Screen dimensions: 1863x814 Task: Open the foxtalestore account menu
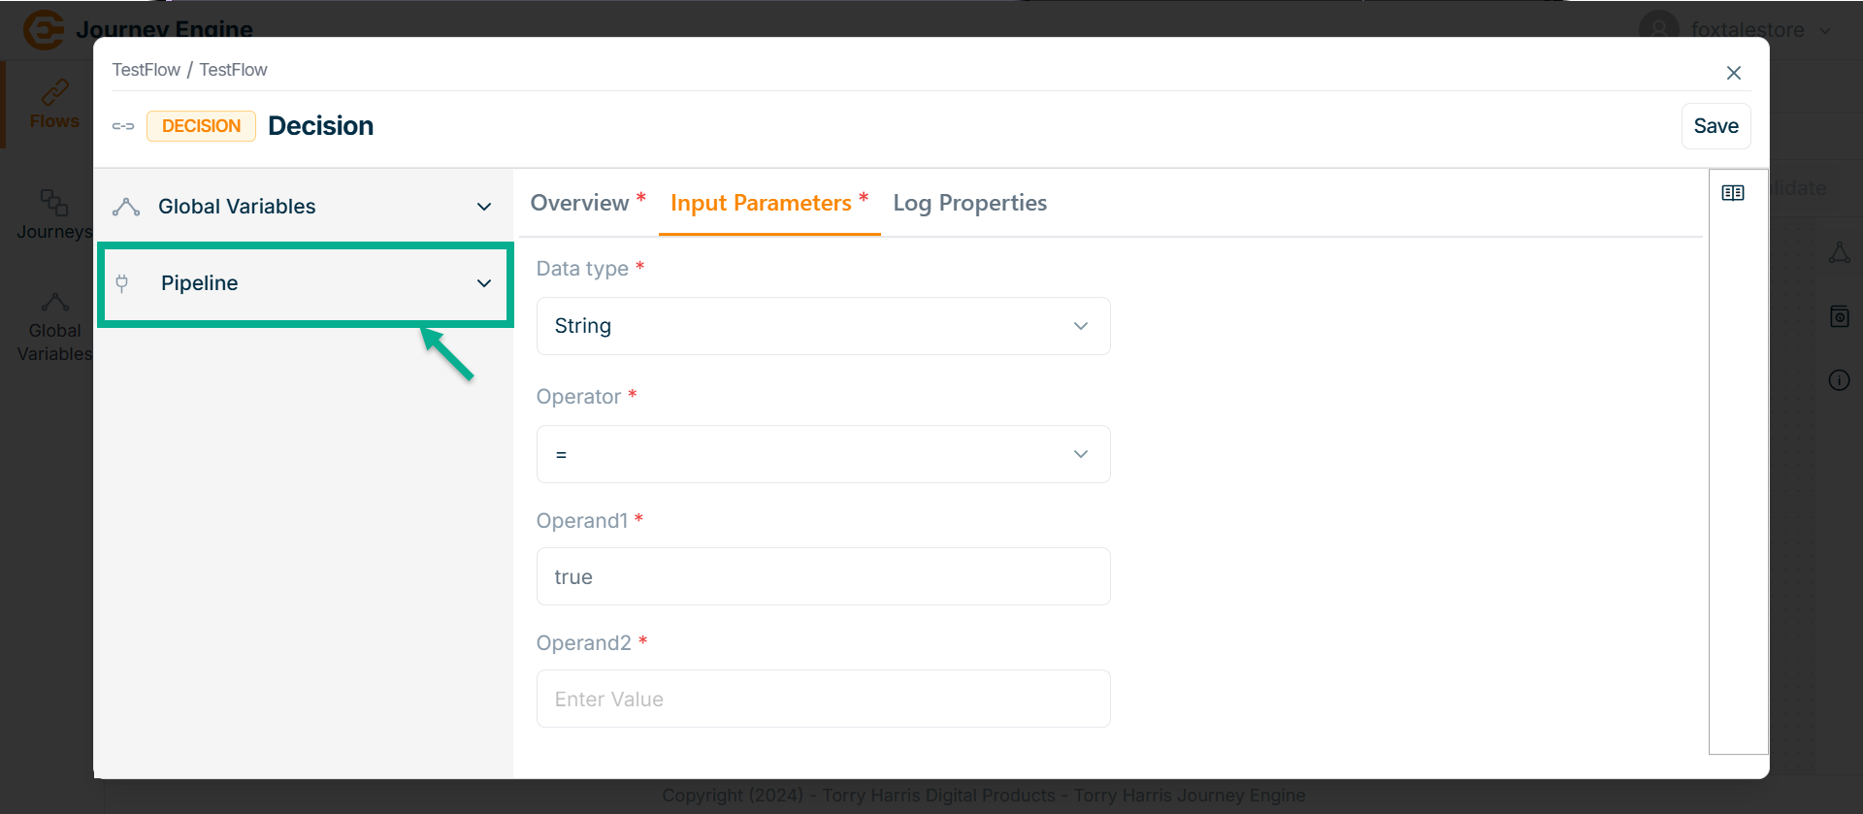click(x=1747, y=29)
